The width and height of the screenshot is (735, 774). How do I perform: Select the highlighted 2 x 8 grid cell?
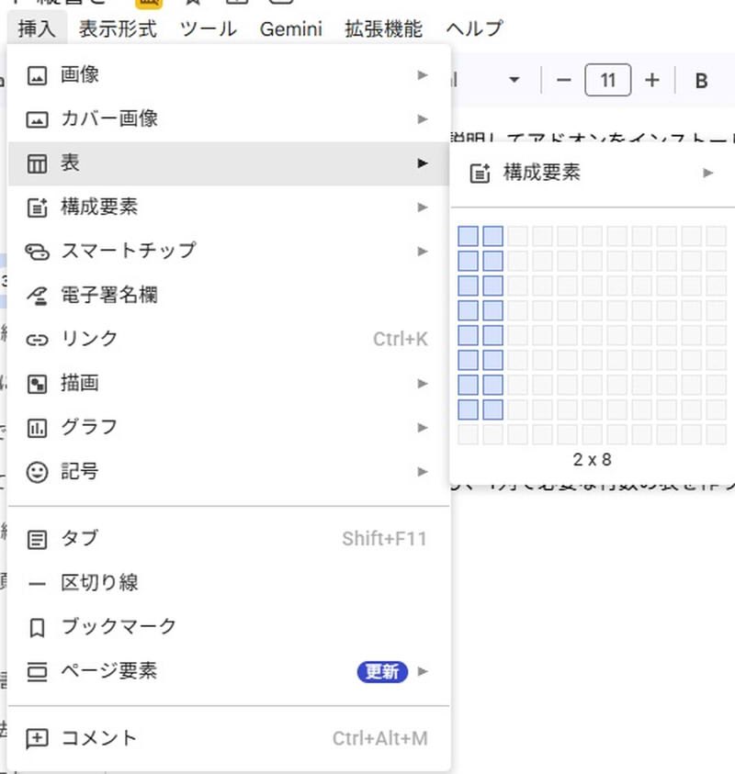[493, 409]
